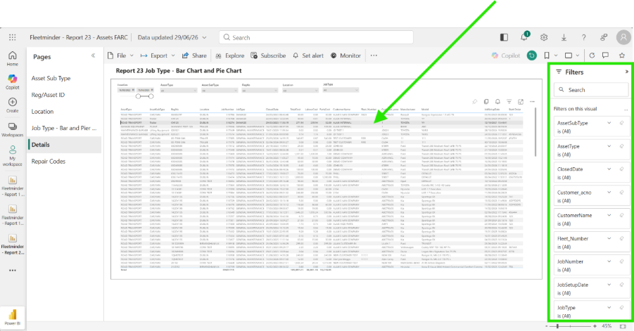Open Fleetminder Report 2 in sidebar
The height and width of the screenshot is (331, 634).
[x=13, y=245]
